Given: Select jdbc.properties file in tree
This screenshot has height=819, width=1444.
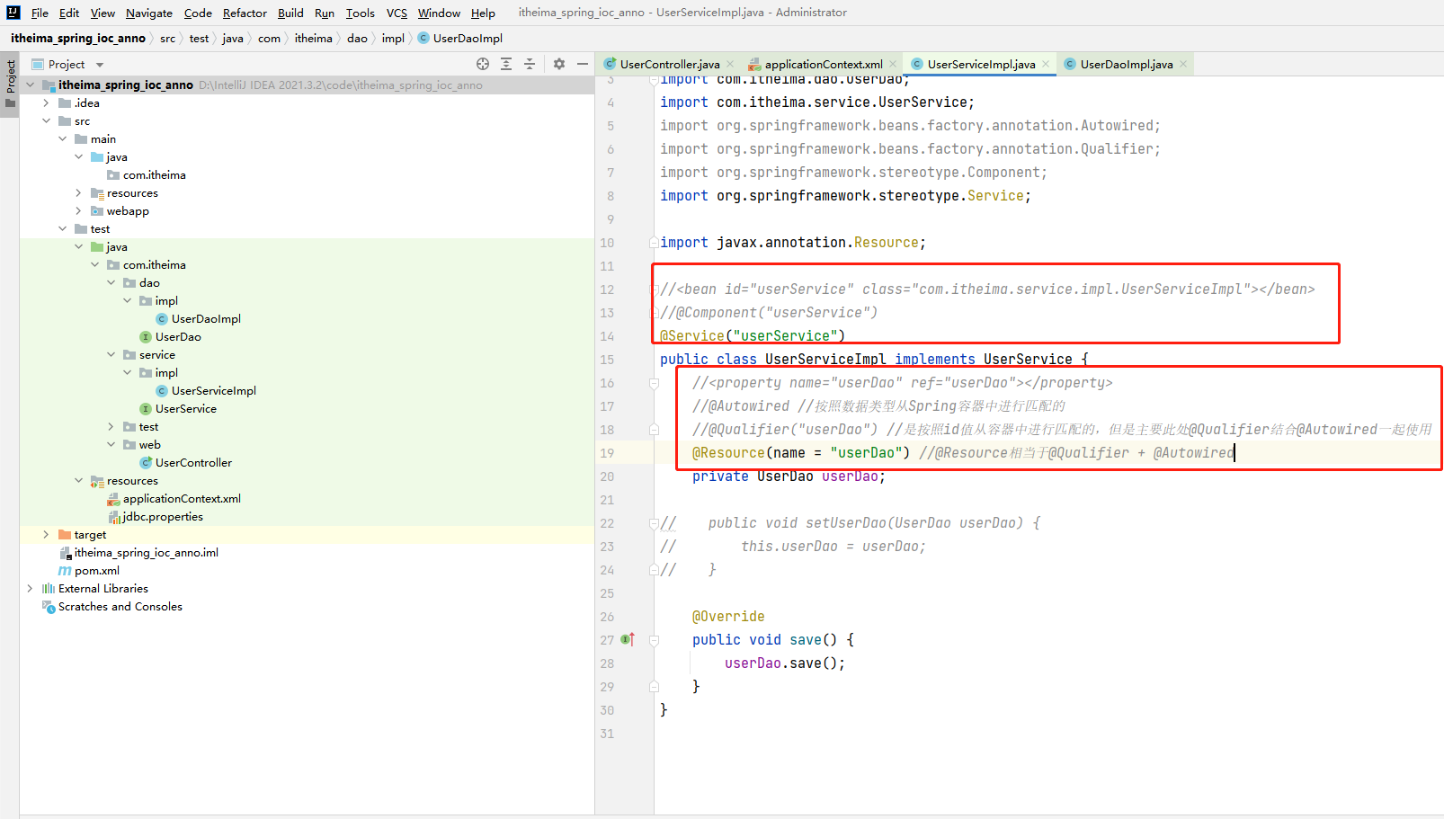Looking at the screenshot, I should [163, 516].
